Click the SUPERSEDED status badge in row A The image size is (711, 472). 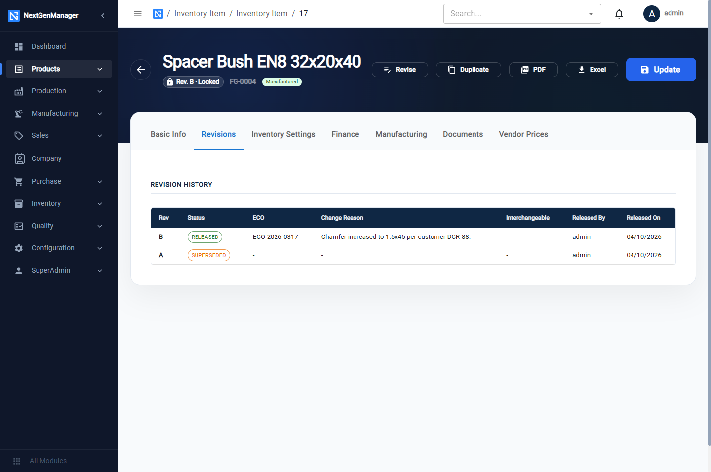click(x=209, y=255)
